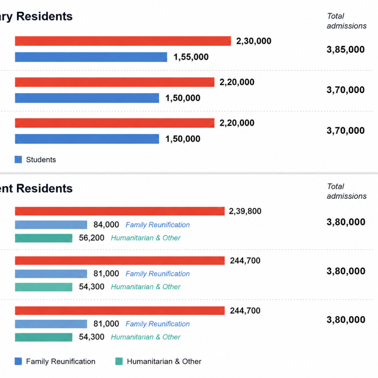Open the first Family Reunification link

point(158,225)
